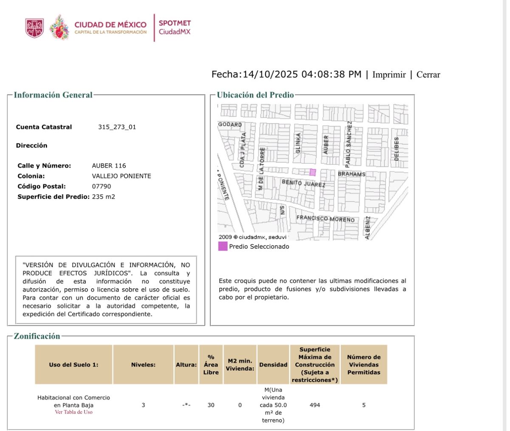The height and width of the screenshot is (431, 510).
Task: Click the highlighted pink parcel on map
Action: [x=312, y=172]
